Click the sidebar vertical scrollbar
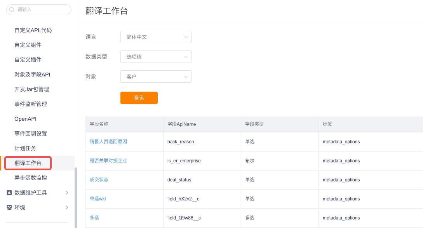 click(76, 198)
